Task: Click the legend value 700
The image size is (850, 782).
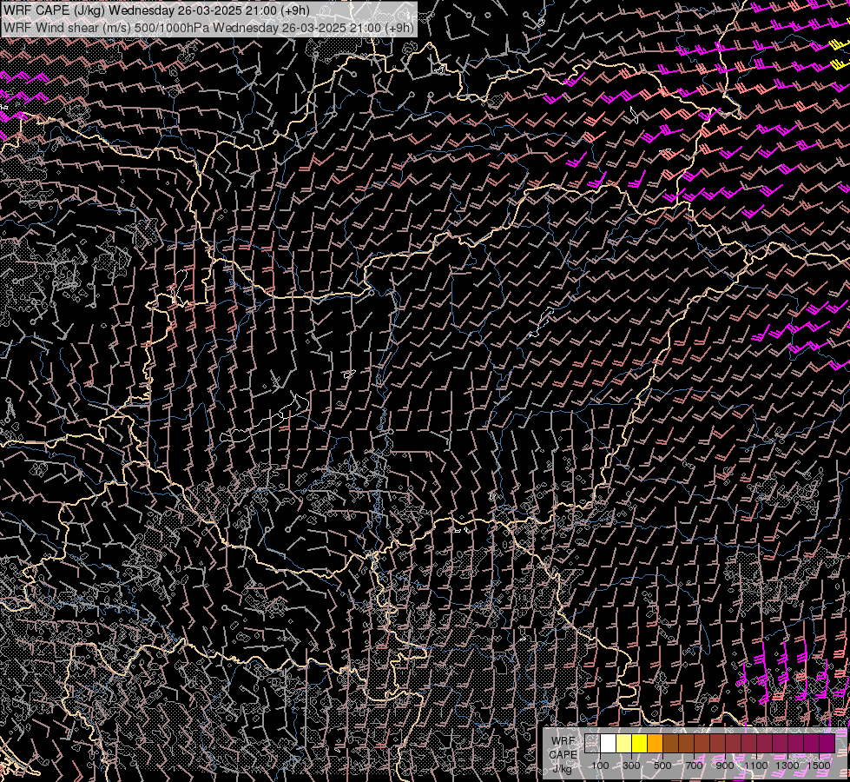Action: [x=694, y=765]
